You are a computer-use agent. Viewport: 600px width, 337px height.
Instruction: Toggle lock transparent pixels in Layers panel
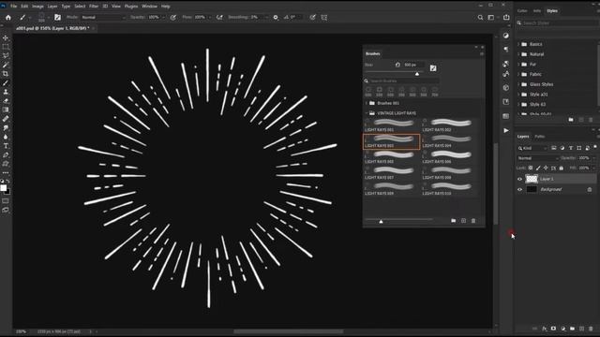tap(531, 168)
